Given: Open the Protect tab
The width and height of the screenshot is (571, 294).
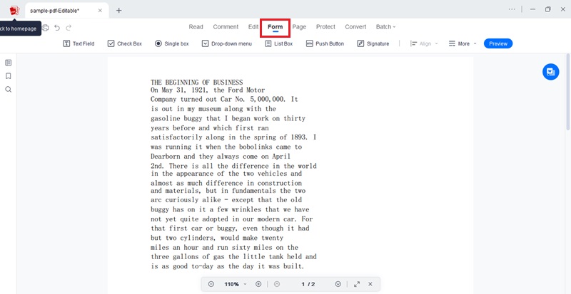Looking at the screenshot, I should tap(325, 27).
